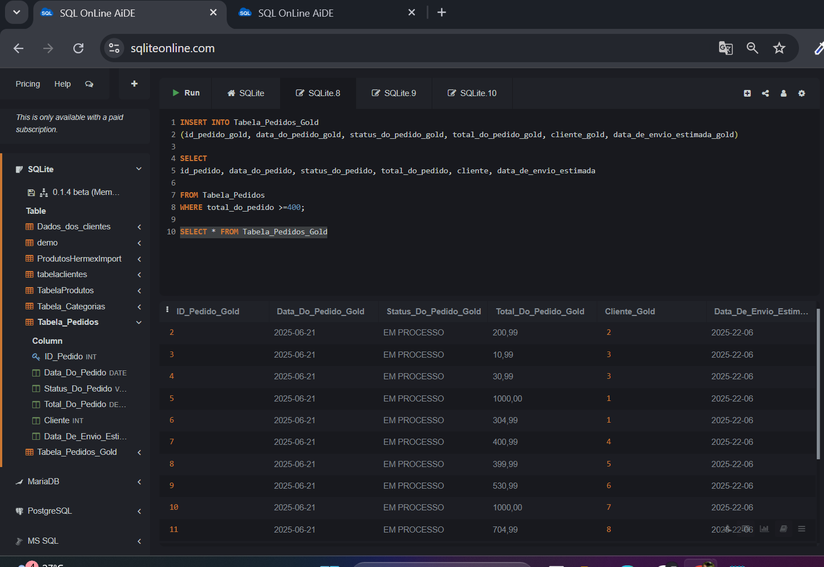Select the Tabela_Categorias table name

(71, 307)
